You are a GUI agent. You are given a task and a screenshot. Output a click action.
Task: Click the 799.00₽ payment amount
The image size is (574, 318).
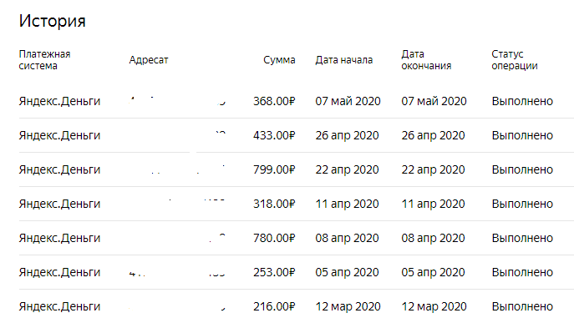click(274, 169)
